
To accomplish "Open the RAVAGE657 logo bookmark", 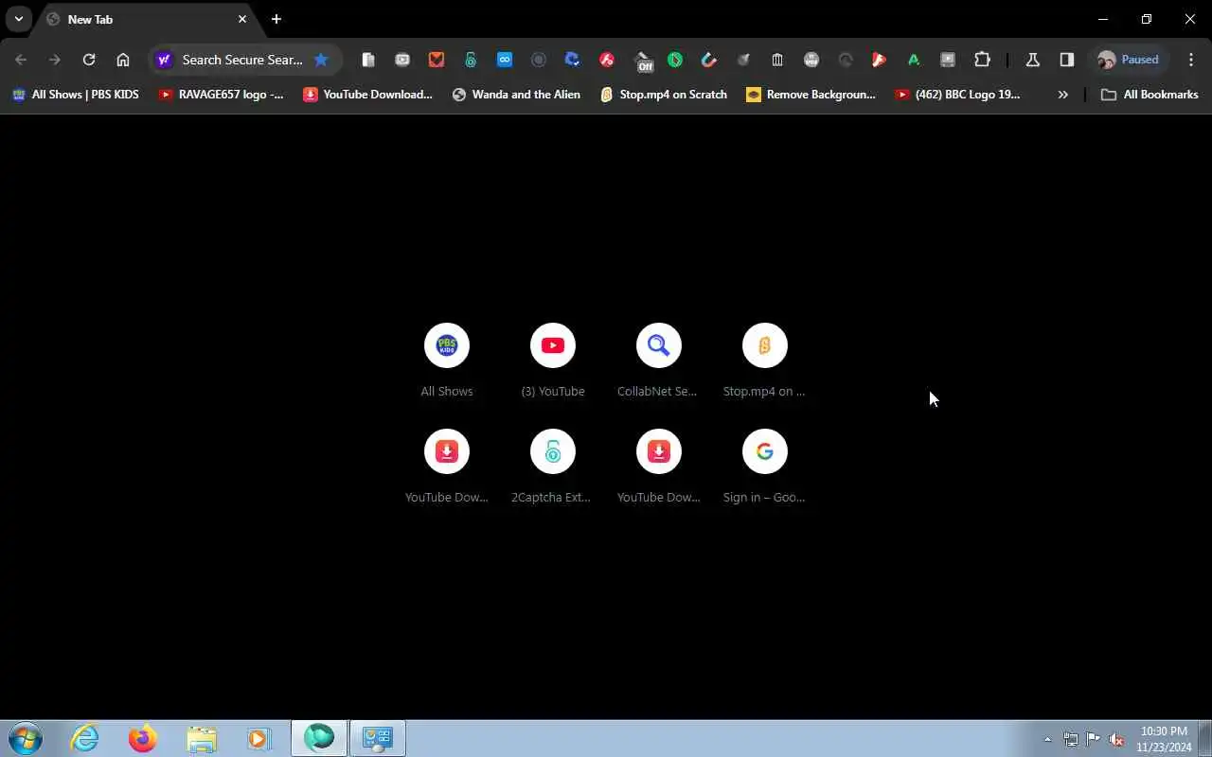I will tap(221, 95).
